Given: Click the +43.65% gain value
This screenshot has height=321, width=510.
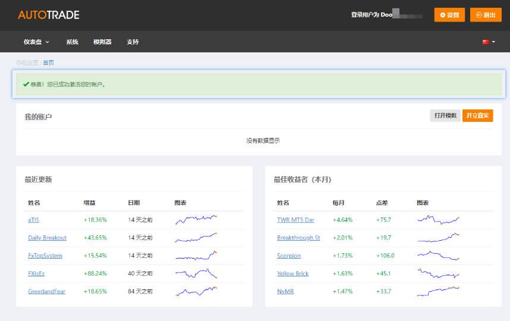Looking at the screenshot, I should coord(95,238).
